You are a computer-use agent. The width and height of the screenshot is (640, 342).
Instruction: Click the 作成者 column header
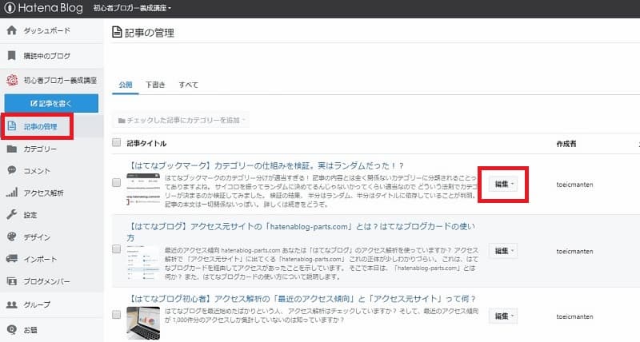[566, 144]
